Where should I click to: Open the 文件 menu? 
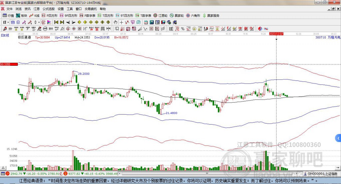(x=9, y=9)
